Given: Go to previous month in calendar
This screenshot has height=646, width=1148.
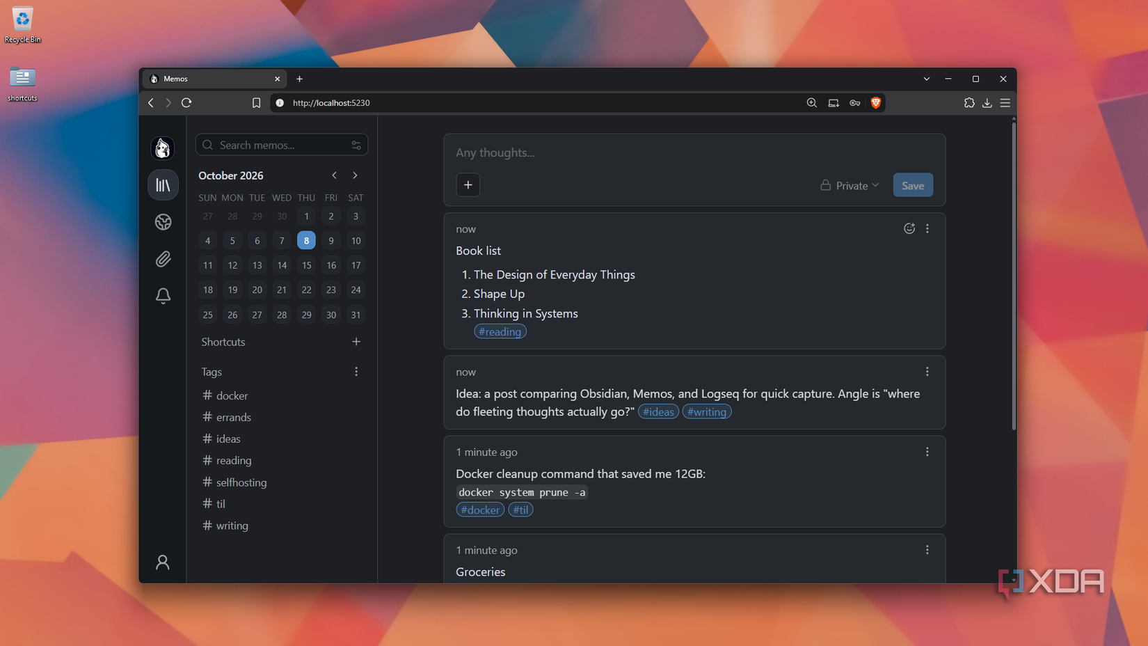Looking at the screenshot, I should point(335,175).
